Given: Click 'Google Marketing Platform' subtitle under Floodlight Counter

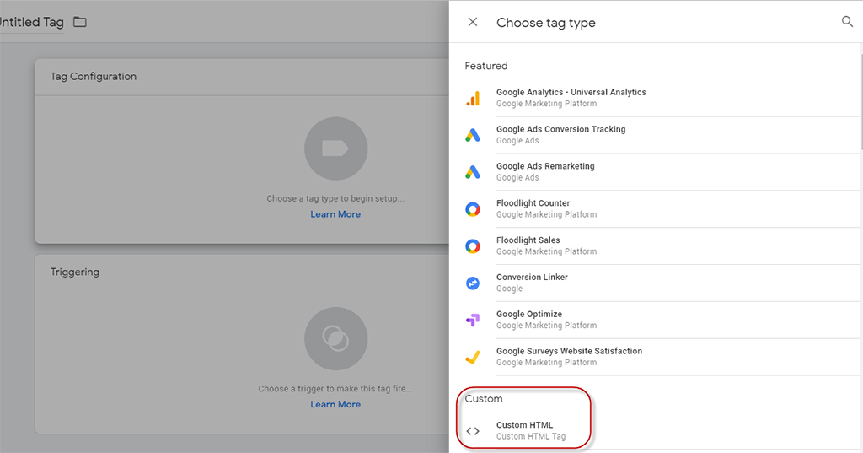Looking at the screenshot, I should point(546,214).
